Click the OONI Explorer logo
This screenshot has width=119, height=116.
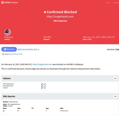point(10,2)
